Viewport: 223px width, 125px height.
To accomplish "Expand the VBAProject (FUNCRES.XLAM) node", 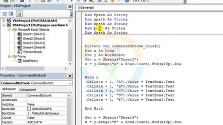I will [x=4, y=21].
